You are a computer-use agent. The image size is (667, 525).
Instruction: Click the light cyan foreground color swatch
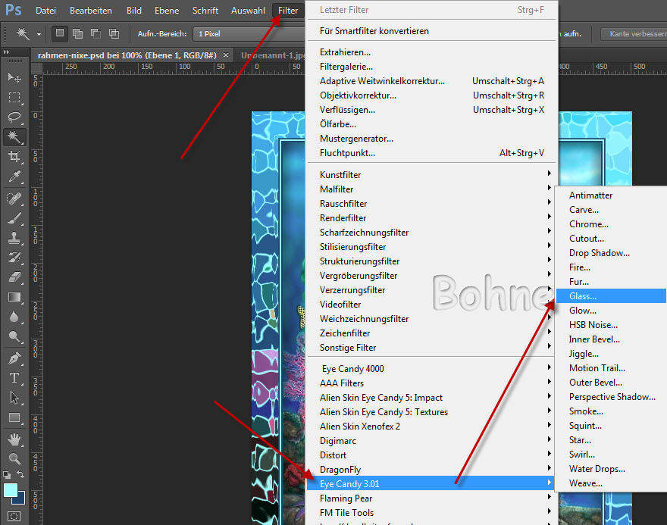(x=11, y=491)
